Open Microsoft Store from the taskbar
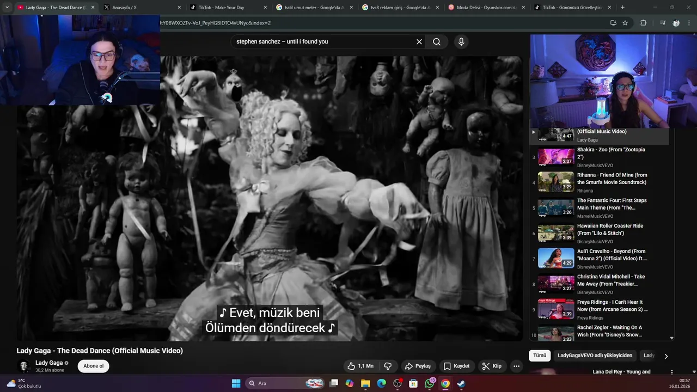Image resolution: width=697 pixels, height=392 pixels. pyautogui.click(x=413, y=383)
